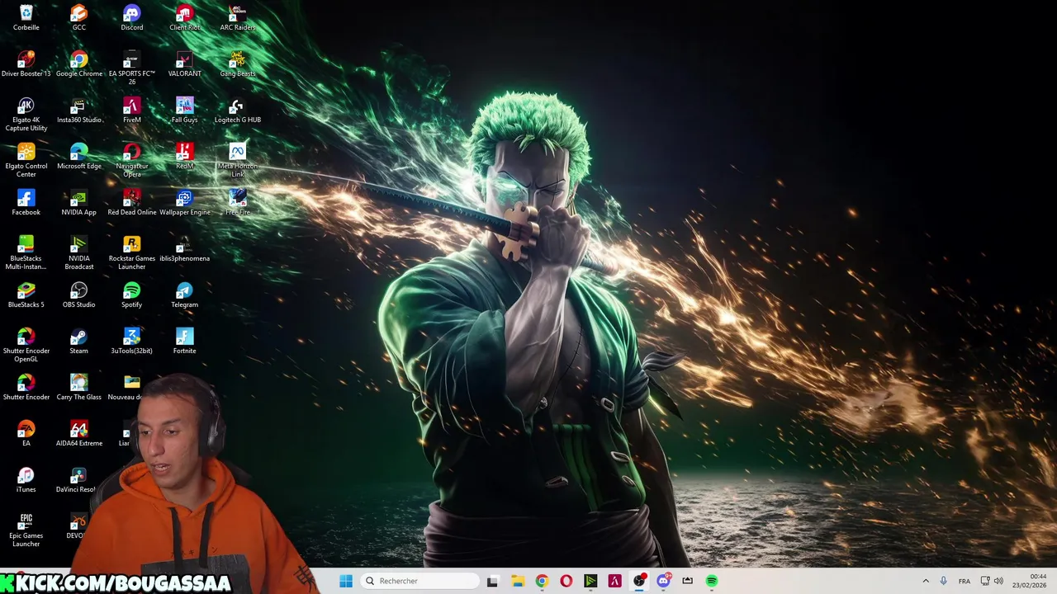This screenshot has height=594, width=1057.
Task: Select the Wallpaper Engine desktop icon
Action: click(184, 203)
